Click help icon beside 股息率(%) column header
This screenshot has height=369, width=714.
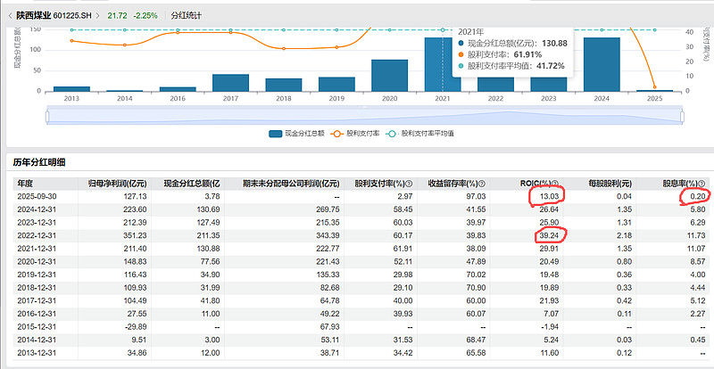(702, 182)
